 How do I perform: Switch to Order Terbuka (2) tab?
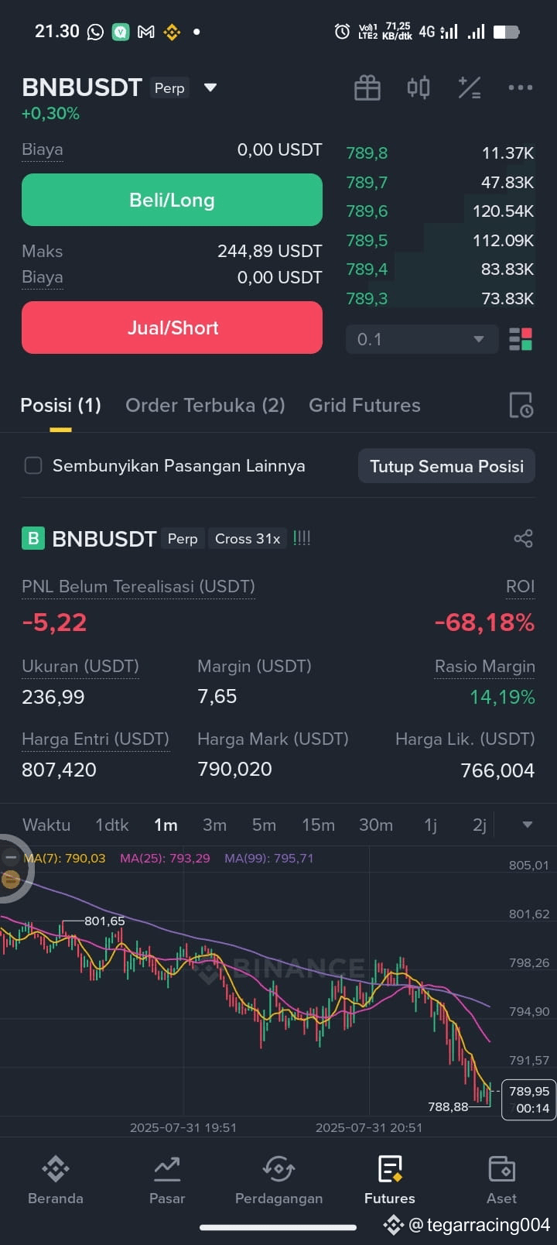point(205,405)
